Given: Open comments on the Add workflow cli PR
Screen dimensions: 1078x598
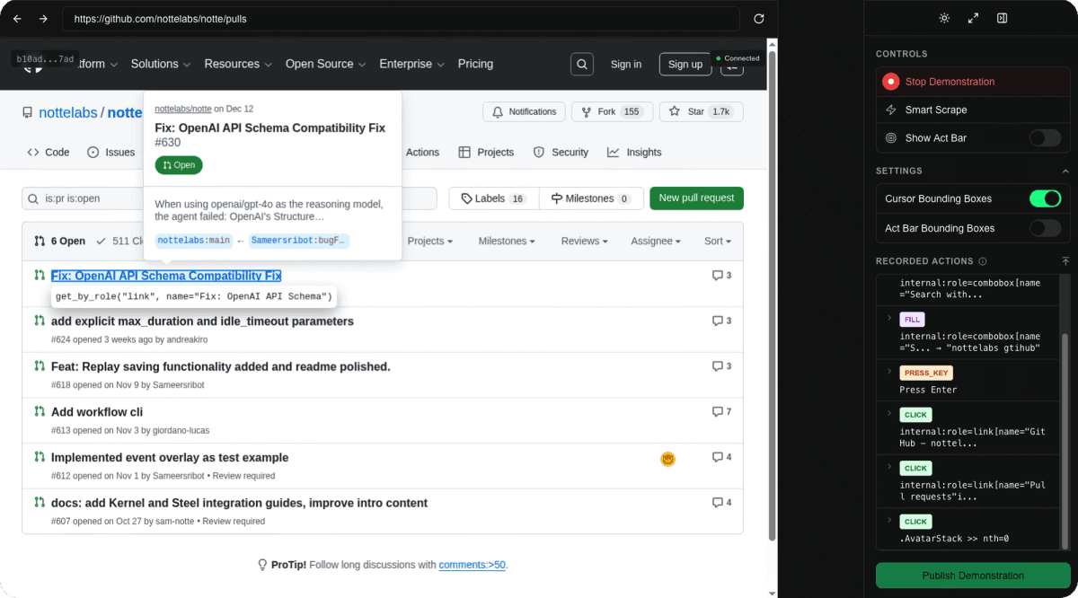Looking at the screenshot, I should tap(721, 411).
